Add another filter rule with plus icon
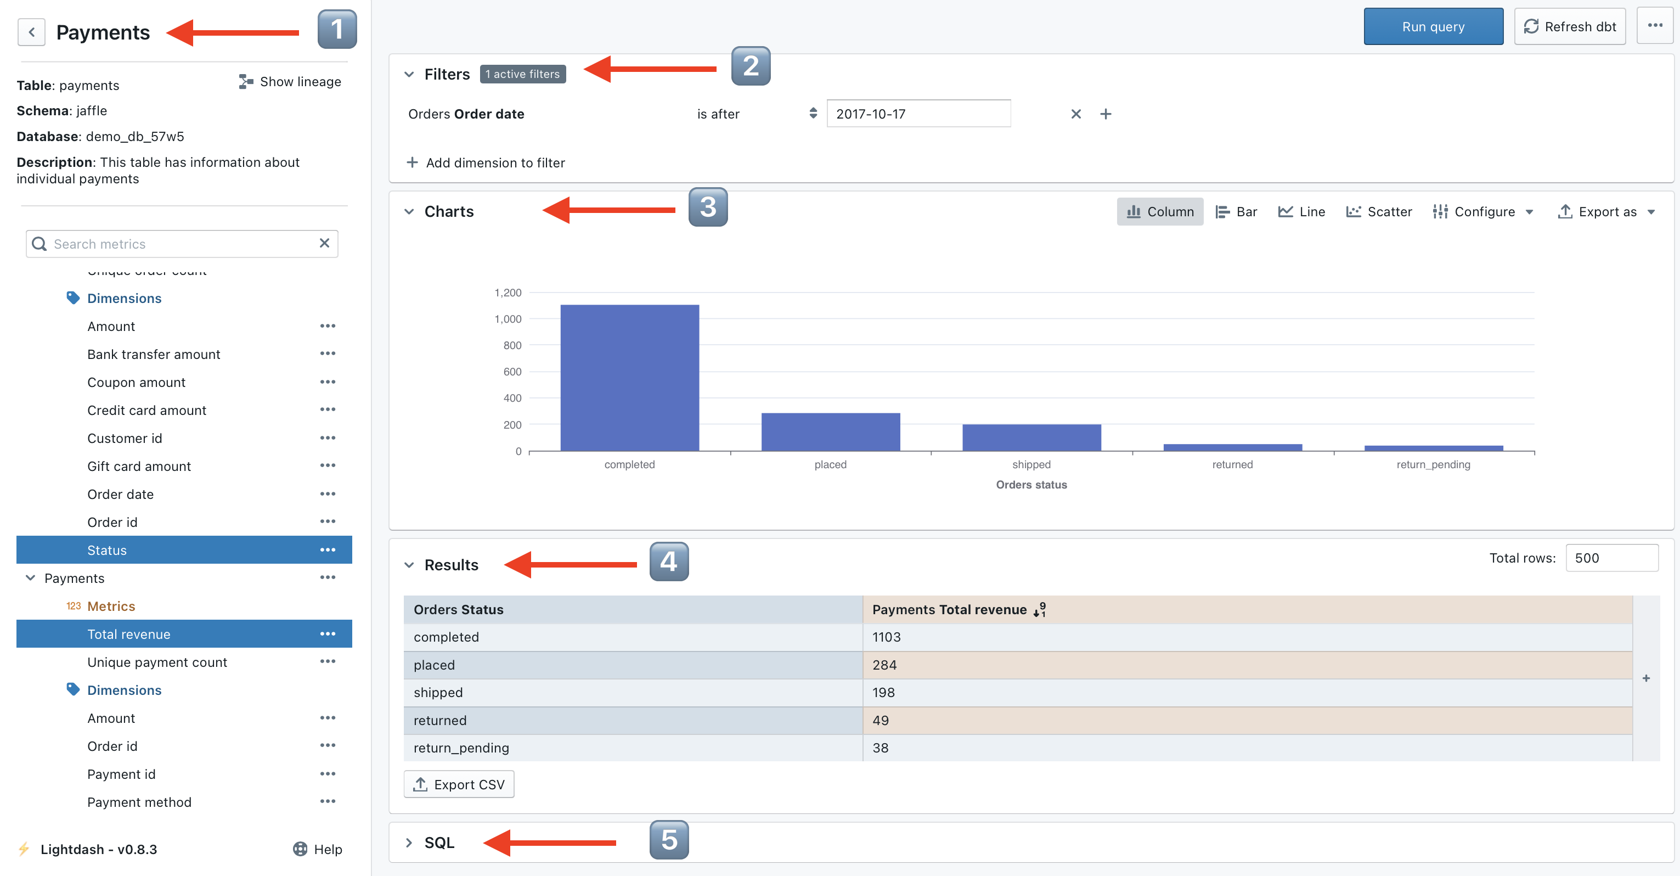 coord(1106,114)
